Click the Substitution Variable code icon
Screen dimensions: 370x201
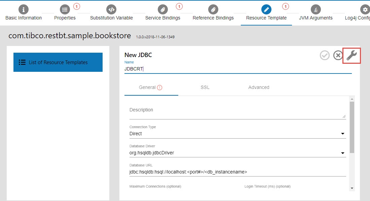[x=111, y=9]
